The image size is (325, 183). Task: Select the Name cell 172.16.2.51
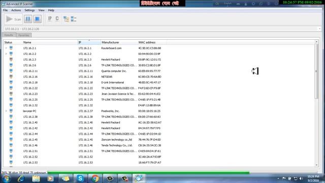30,151
